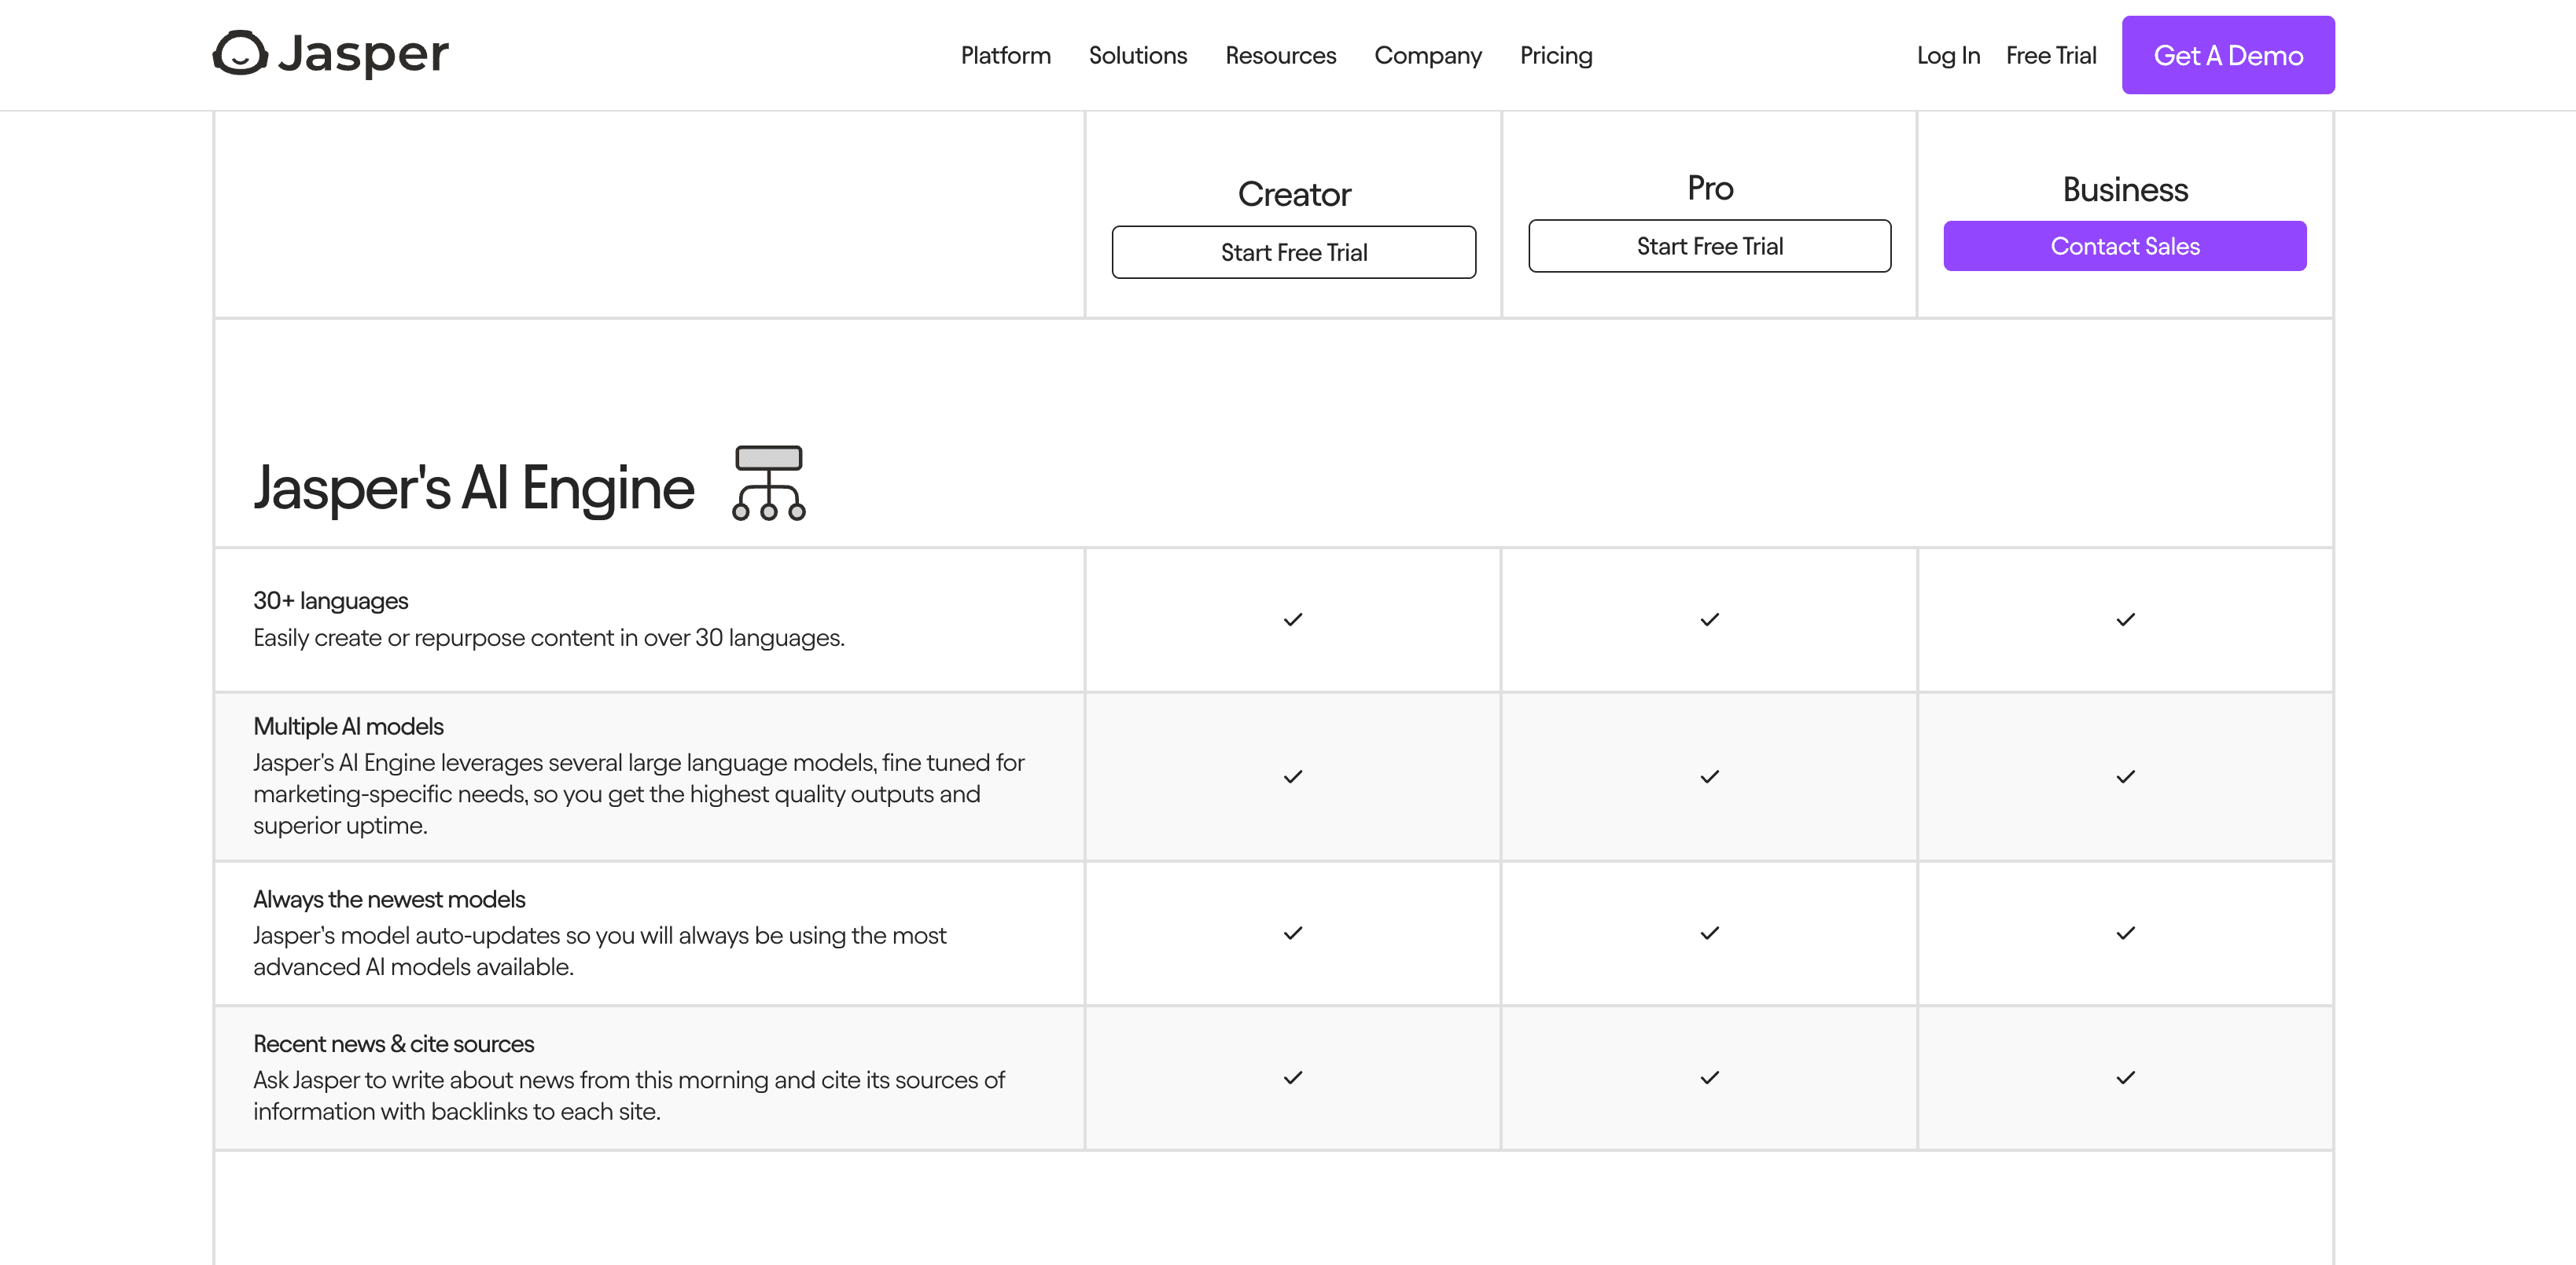
Task: Click the Jasper logo icon
Action: coord(239,54)
